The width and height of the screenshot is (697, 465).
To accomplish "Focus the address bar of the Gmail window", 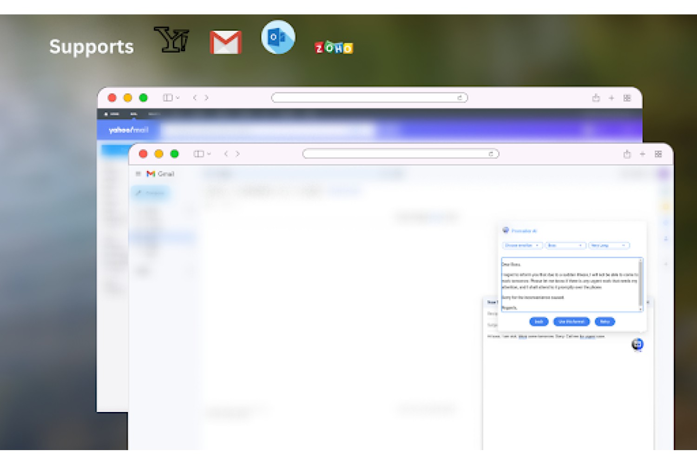I will 401,154.
